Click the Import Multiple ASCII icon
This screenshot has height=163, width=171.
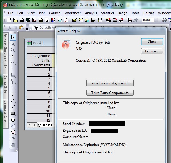[121, 20]
